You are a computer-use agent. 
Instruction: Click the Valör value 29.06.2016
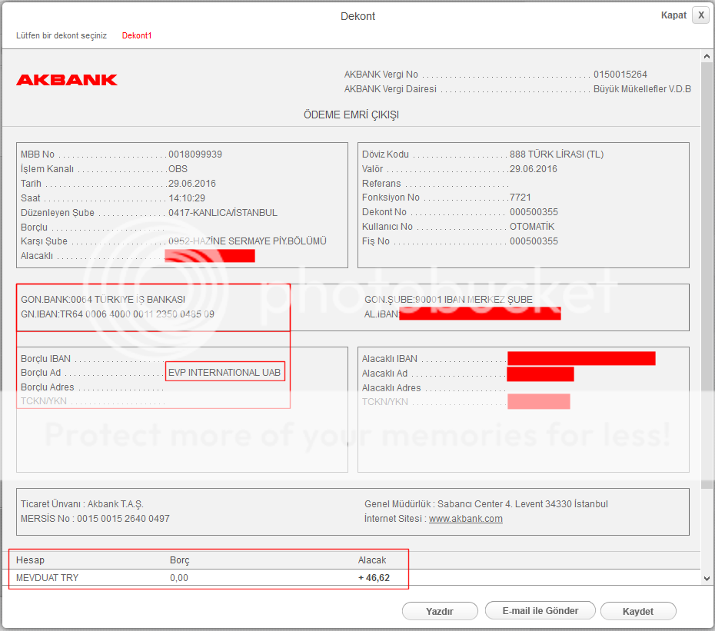coord(534,168)
